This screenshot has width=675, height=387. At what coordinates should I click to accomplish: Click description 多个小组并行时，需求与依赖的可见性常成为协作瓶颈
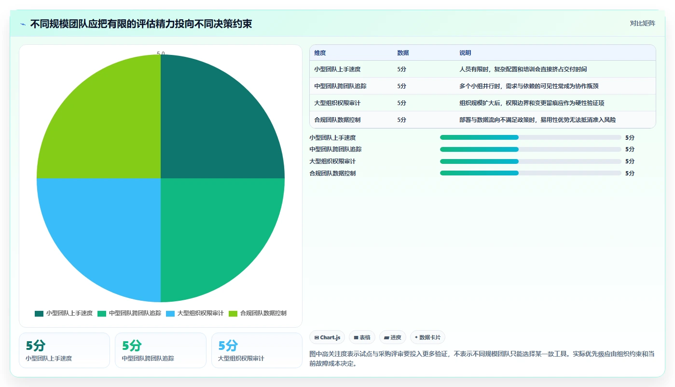coord(529,86)
